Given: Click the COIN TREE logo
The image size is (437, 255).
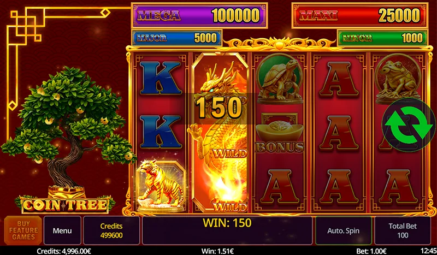Looking at the screenshot, I should (65, 205).
